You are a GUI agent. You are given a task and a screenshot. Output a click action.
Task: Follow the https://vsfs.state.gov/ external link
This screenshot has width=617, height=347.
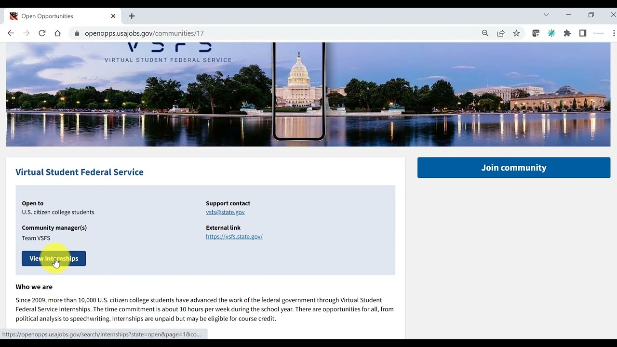point(234,237)
